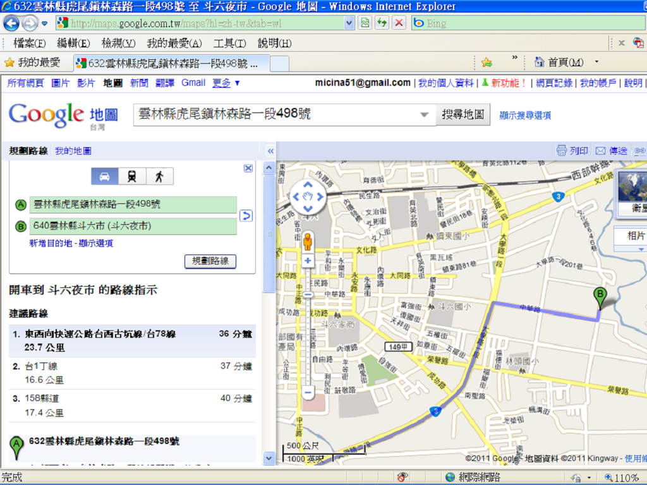Close the directions form with the X icon
Screen dimensions: 647x485
(248, 168)
